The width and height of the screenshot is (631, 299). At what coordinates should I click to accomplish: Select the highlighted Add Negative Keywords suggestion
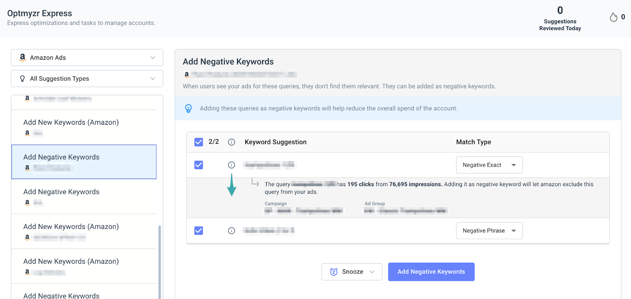pos(84,162)
